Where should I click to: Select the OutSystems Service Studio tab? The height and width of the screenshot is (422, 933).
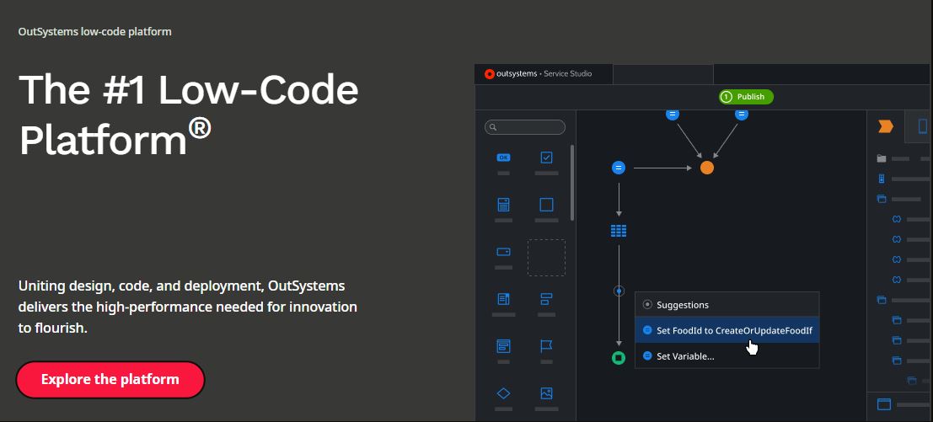pyautogui.click(x=544, y=73)
